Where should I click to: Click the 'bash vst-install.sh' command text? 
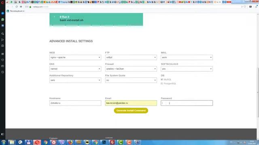pos(72,20)
